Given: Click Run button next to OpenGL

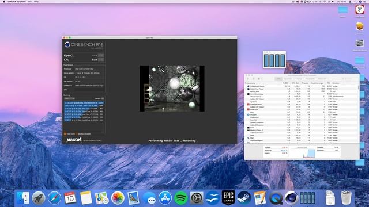Looking at the screenshot, I should click(x=101, y=55).
